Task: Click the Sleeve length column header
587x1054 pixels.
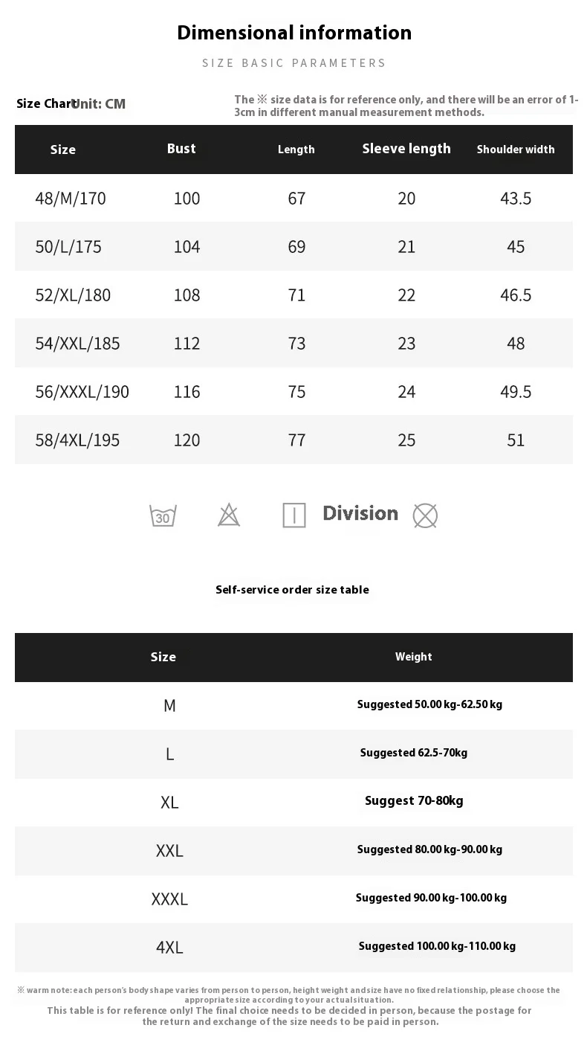Action: (406, 149)
